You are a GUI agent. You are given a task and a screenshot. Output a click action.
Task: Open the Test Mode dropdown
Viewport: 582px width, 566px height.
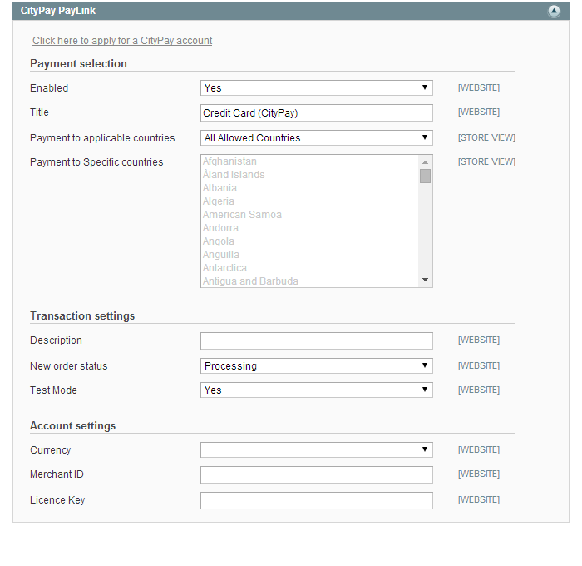click(317, 390)
